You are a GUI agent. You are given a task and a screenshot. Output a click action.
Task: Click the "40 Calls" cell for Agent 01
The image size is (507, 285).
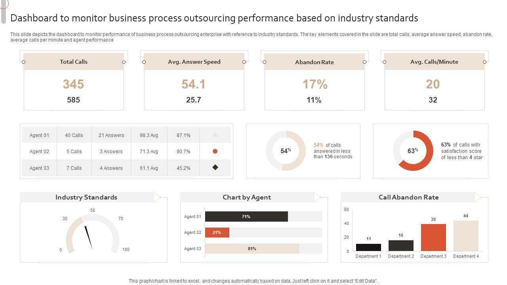pos(74,135)
